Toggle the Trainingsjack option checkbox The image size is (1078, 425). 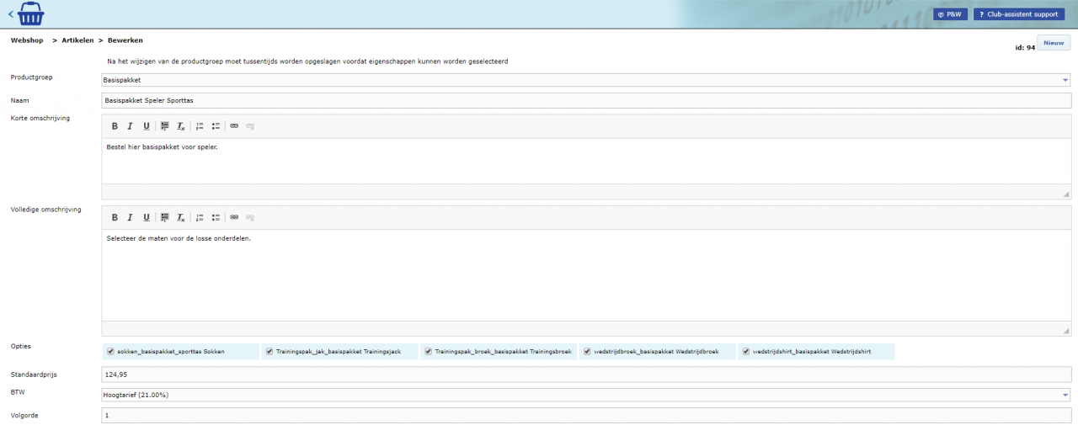[269, 351]
